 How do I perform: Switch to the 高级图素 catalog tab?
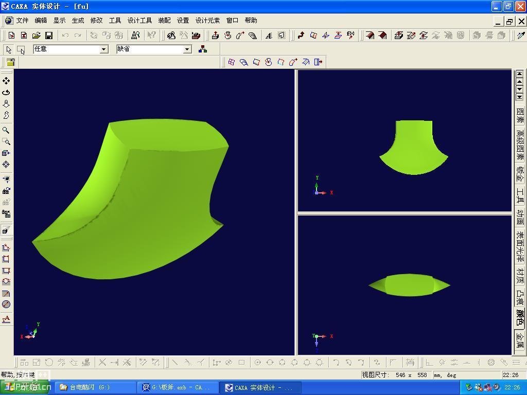520,145
